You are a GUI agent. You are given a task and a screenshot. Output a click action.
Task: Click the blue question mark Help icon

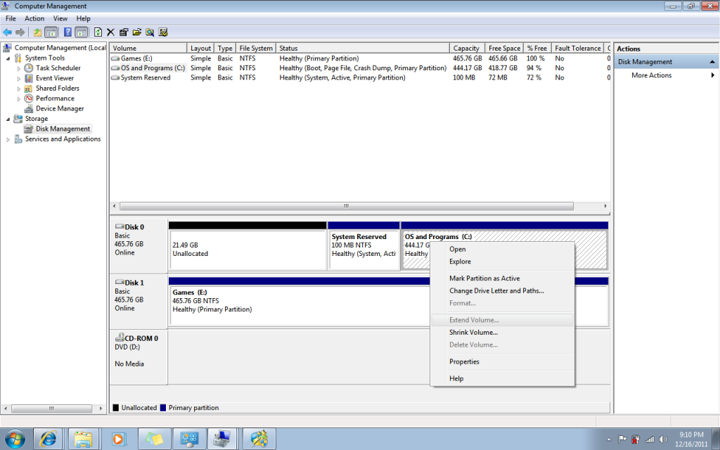[x=67, y=32]
